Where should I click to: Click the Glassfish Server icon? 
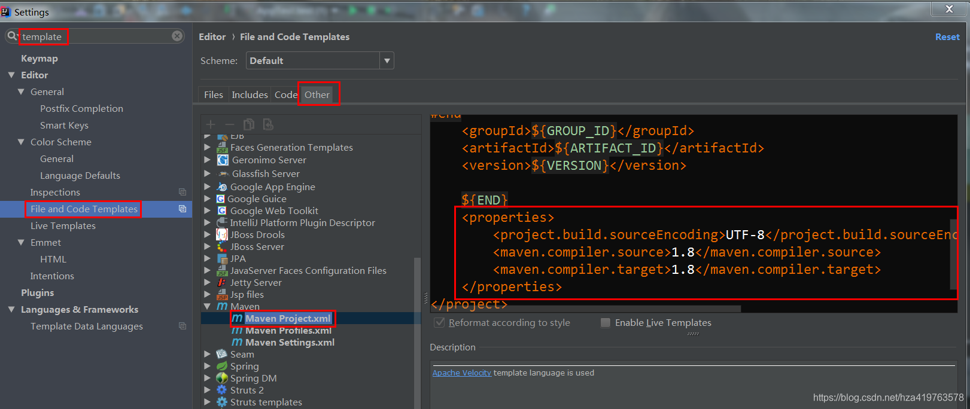click(x=223, y=174)
